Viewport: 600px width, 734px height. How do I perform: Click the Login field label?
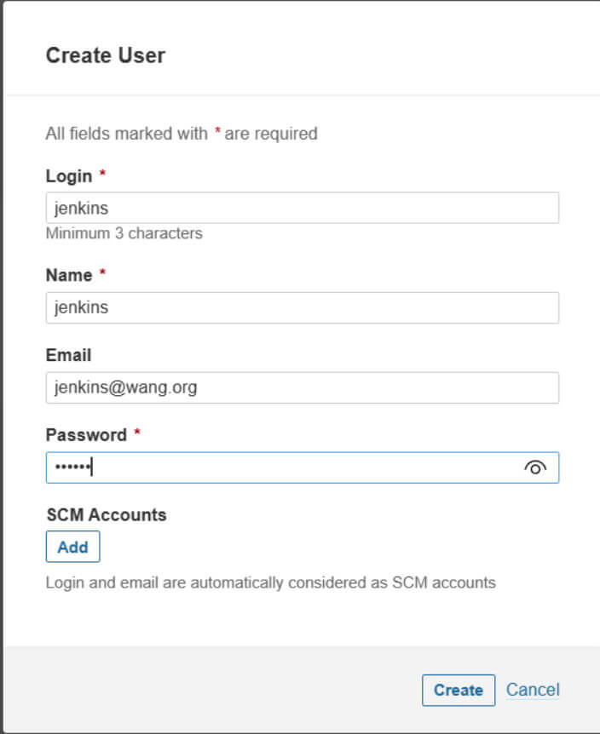(69, 176)
